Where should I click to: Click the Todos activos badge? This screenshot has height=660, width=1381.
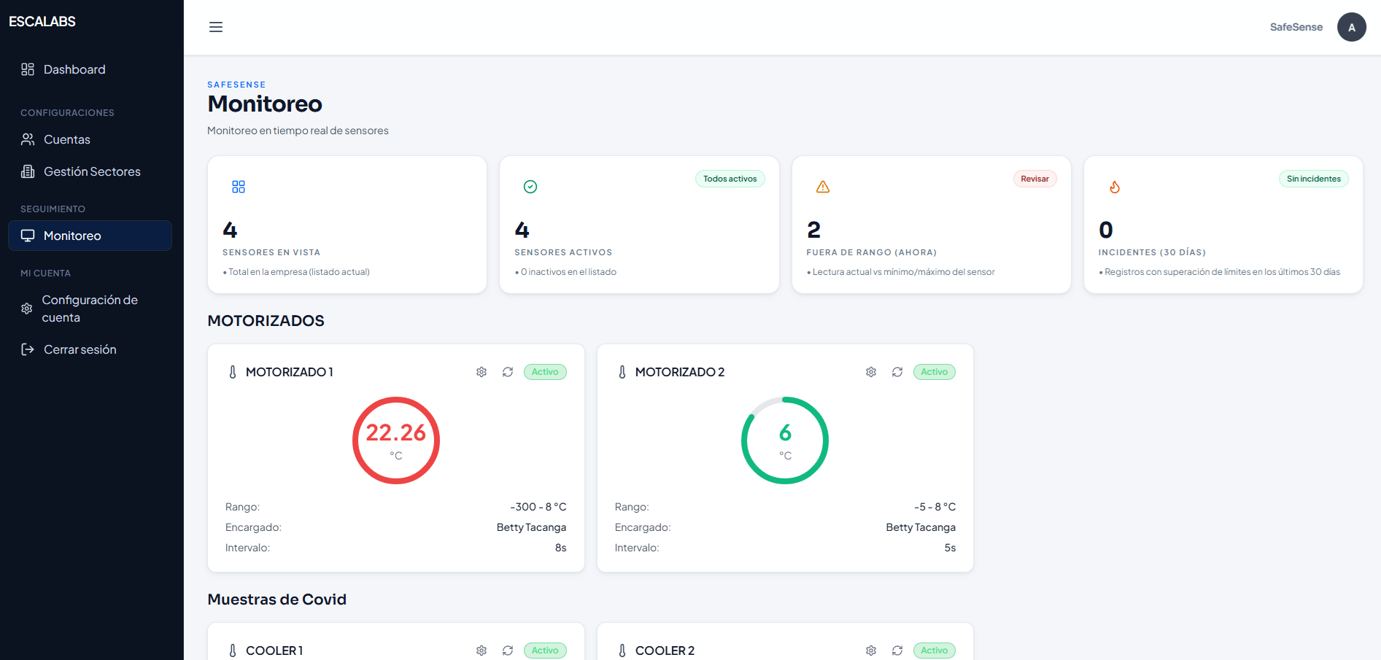coord(730,179)
